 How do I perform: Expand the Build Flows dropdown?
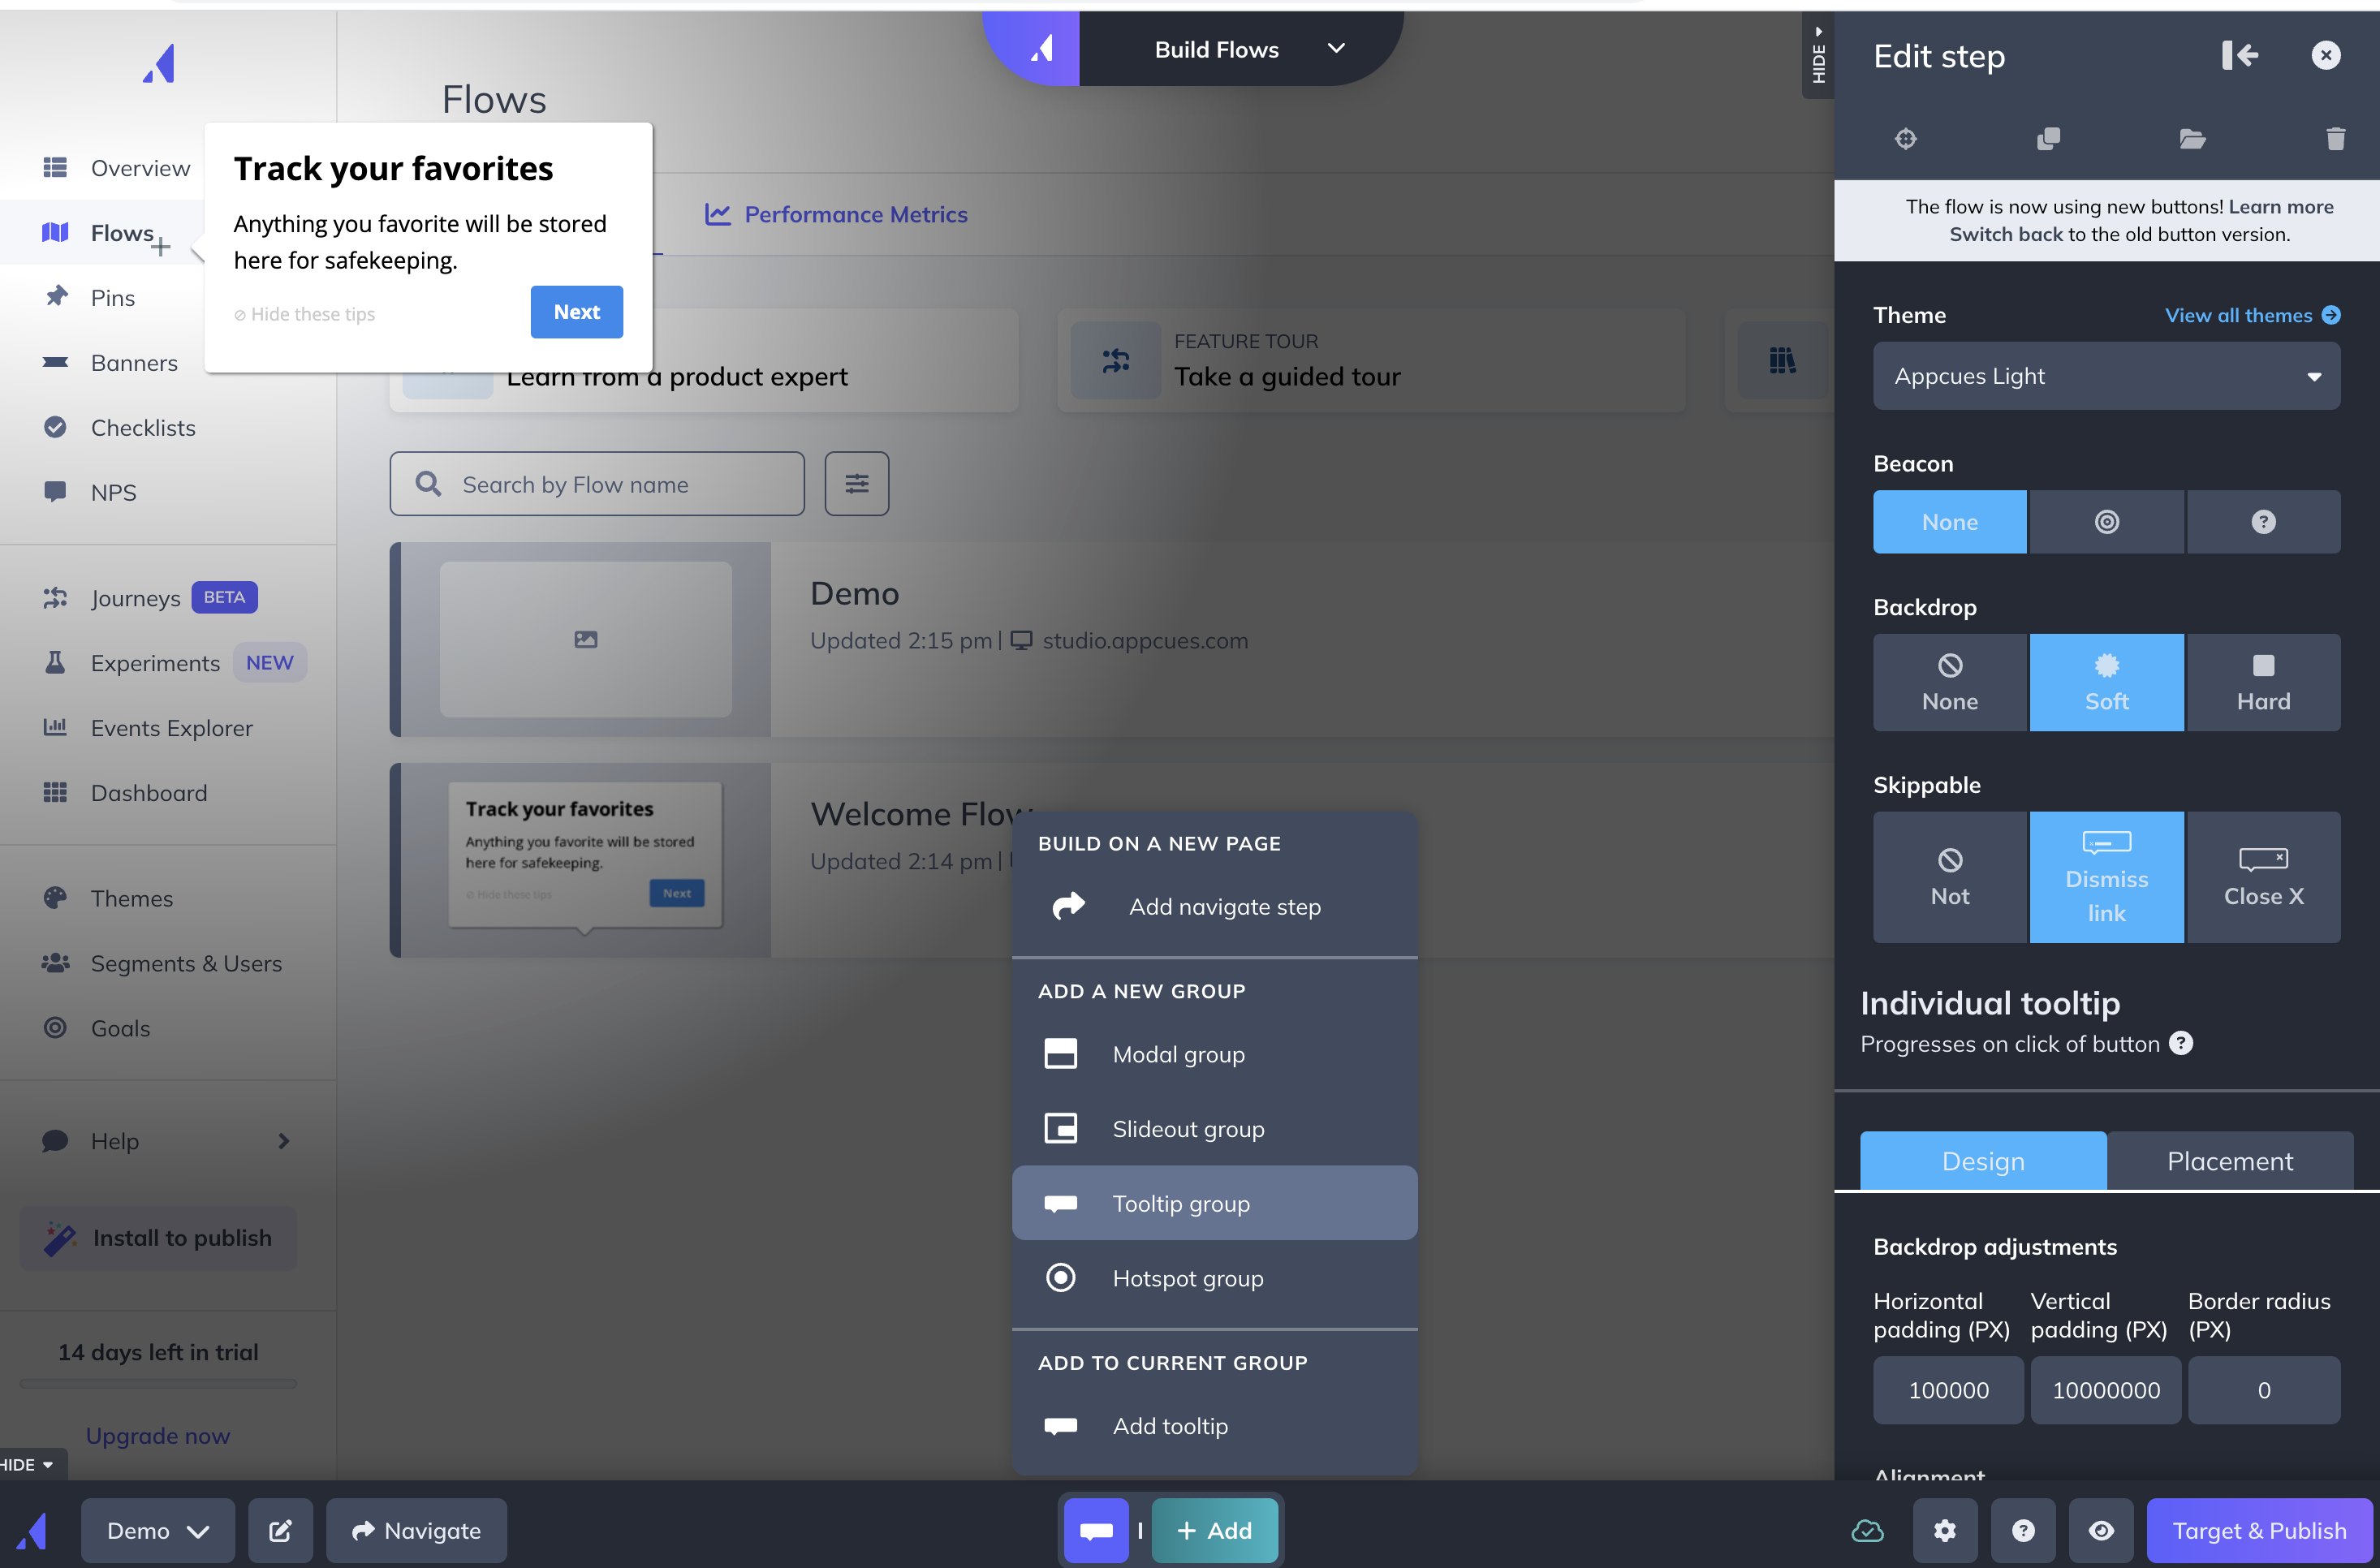(1336, 48)
